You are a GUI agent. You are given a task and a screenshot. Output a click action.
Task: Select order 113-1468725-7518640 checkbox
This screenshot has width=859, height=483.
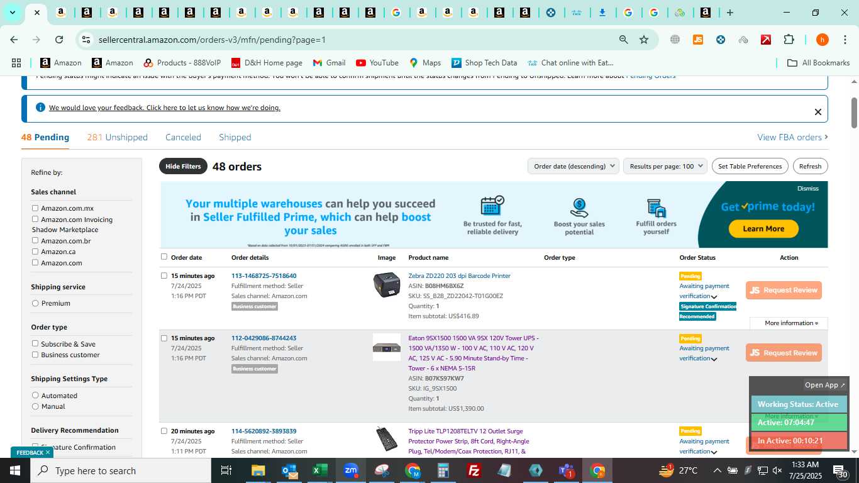pos(164,275)
